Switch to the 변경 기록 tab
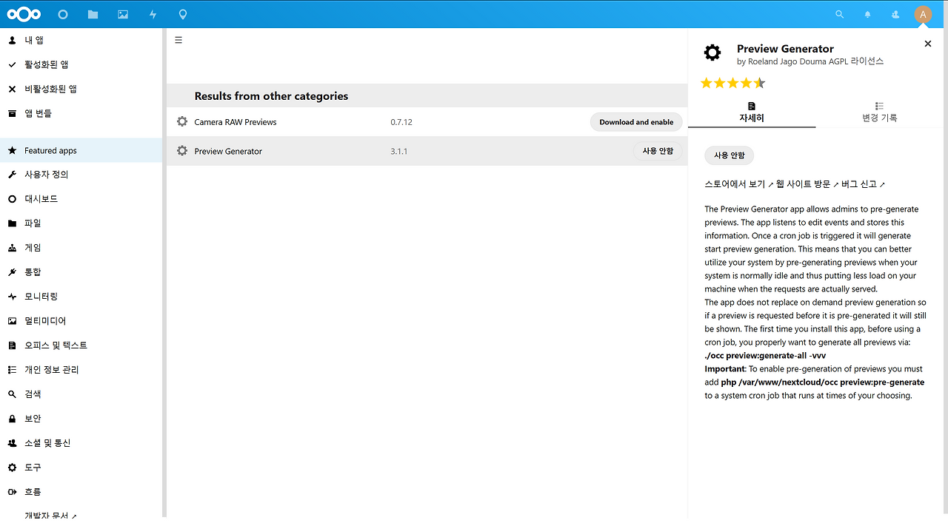Viewport: 948px width, 523px height. pyautogui.click(x=879, y=113)
